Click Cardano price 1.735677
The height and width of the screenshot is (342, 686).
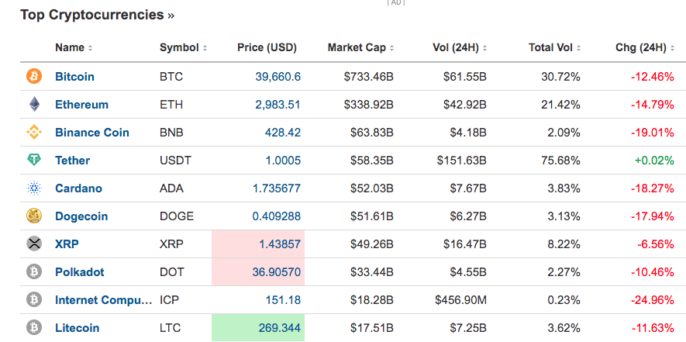277,188
